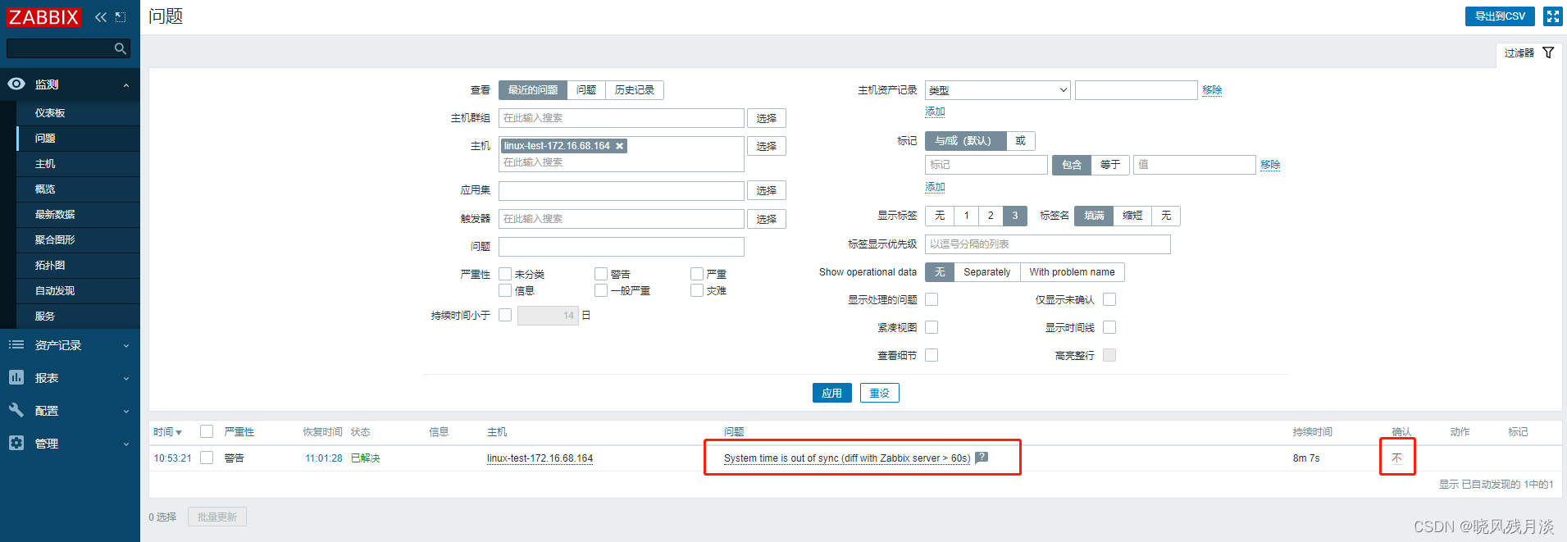Select the 最近的问题 view tab

[532, 90]
